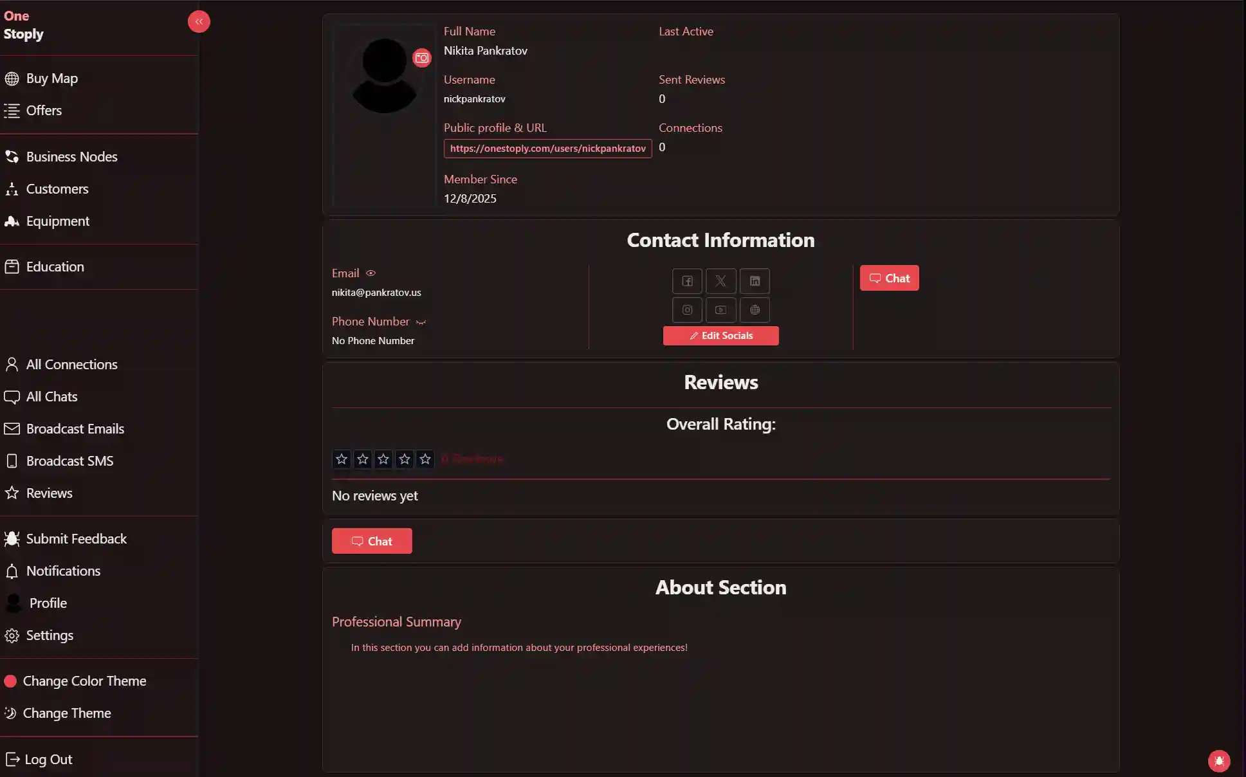Image resolution: width=1246 pixels, height=777 pixels.
Task: Show phone number with the closed-eye toggle
Action: pos(421,322)
